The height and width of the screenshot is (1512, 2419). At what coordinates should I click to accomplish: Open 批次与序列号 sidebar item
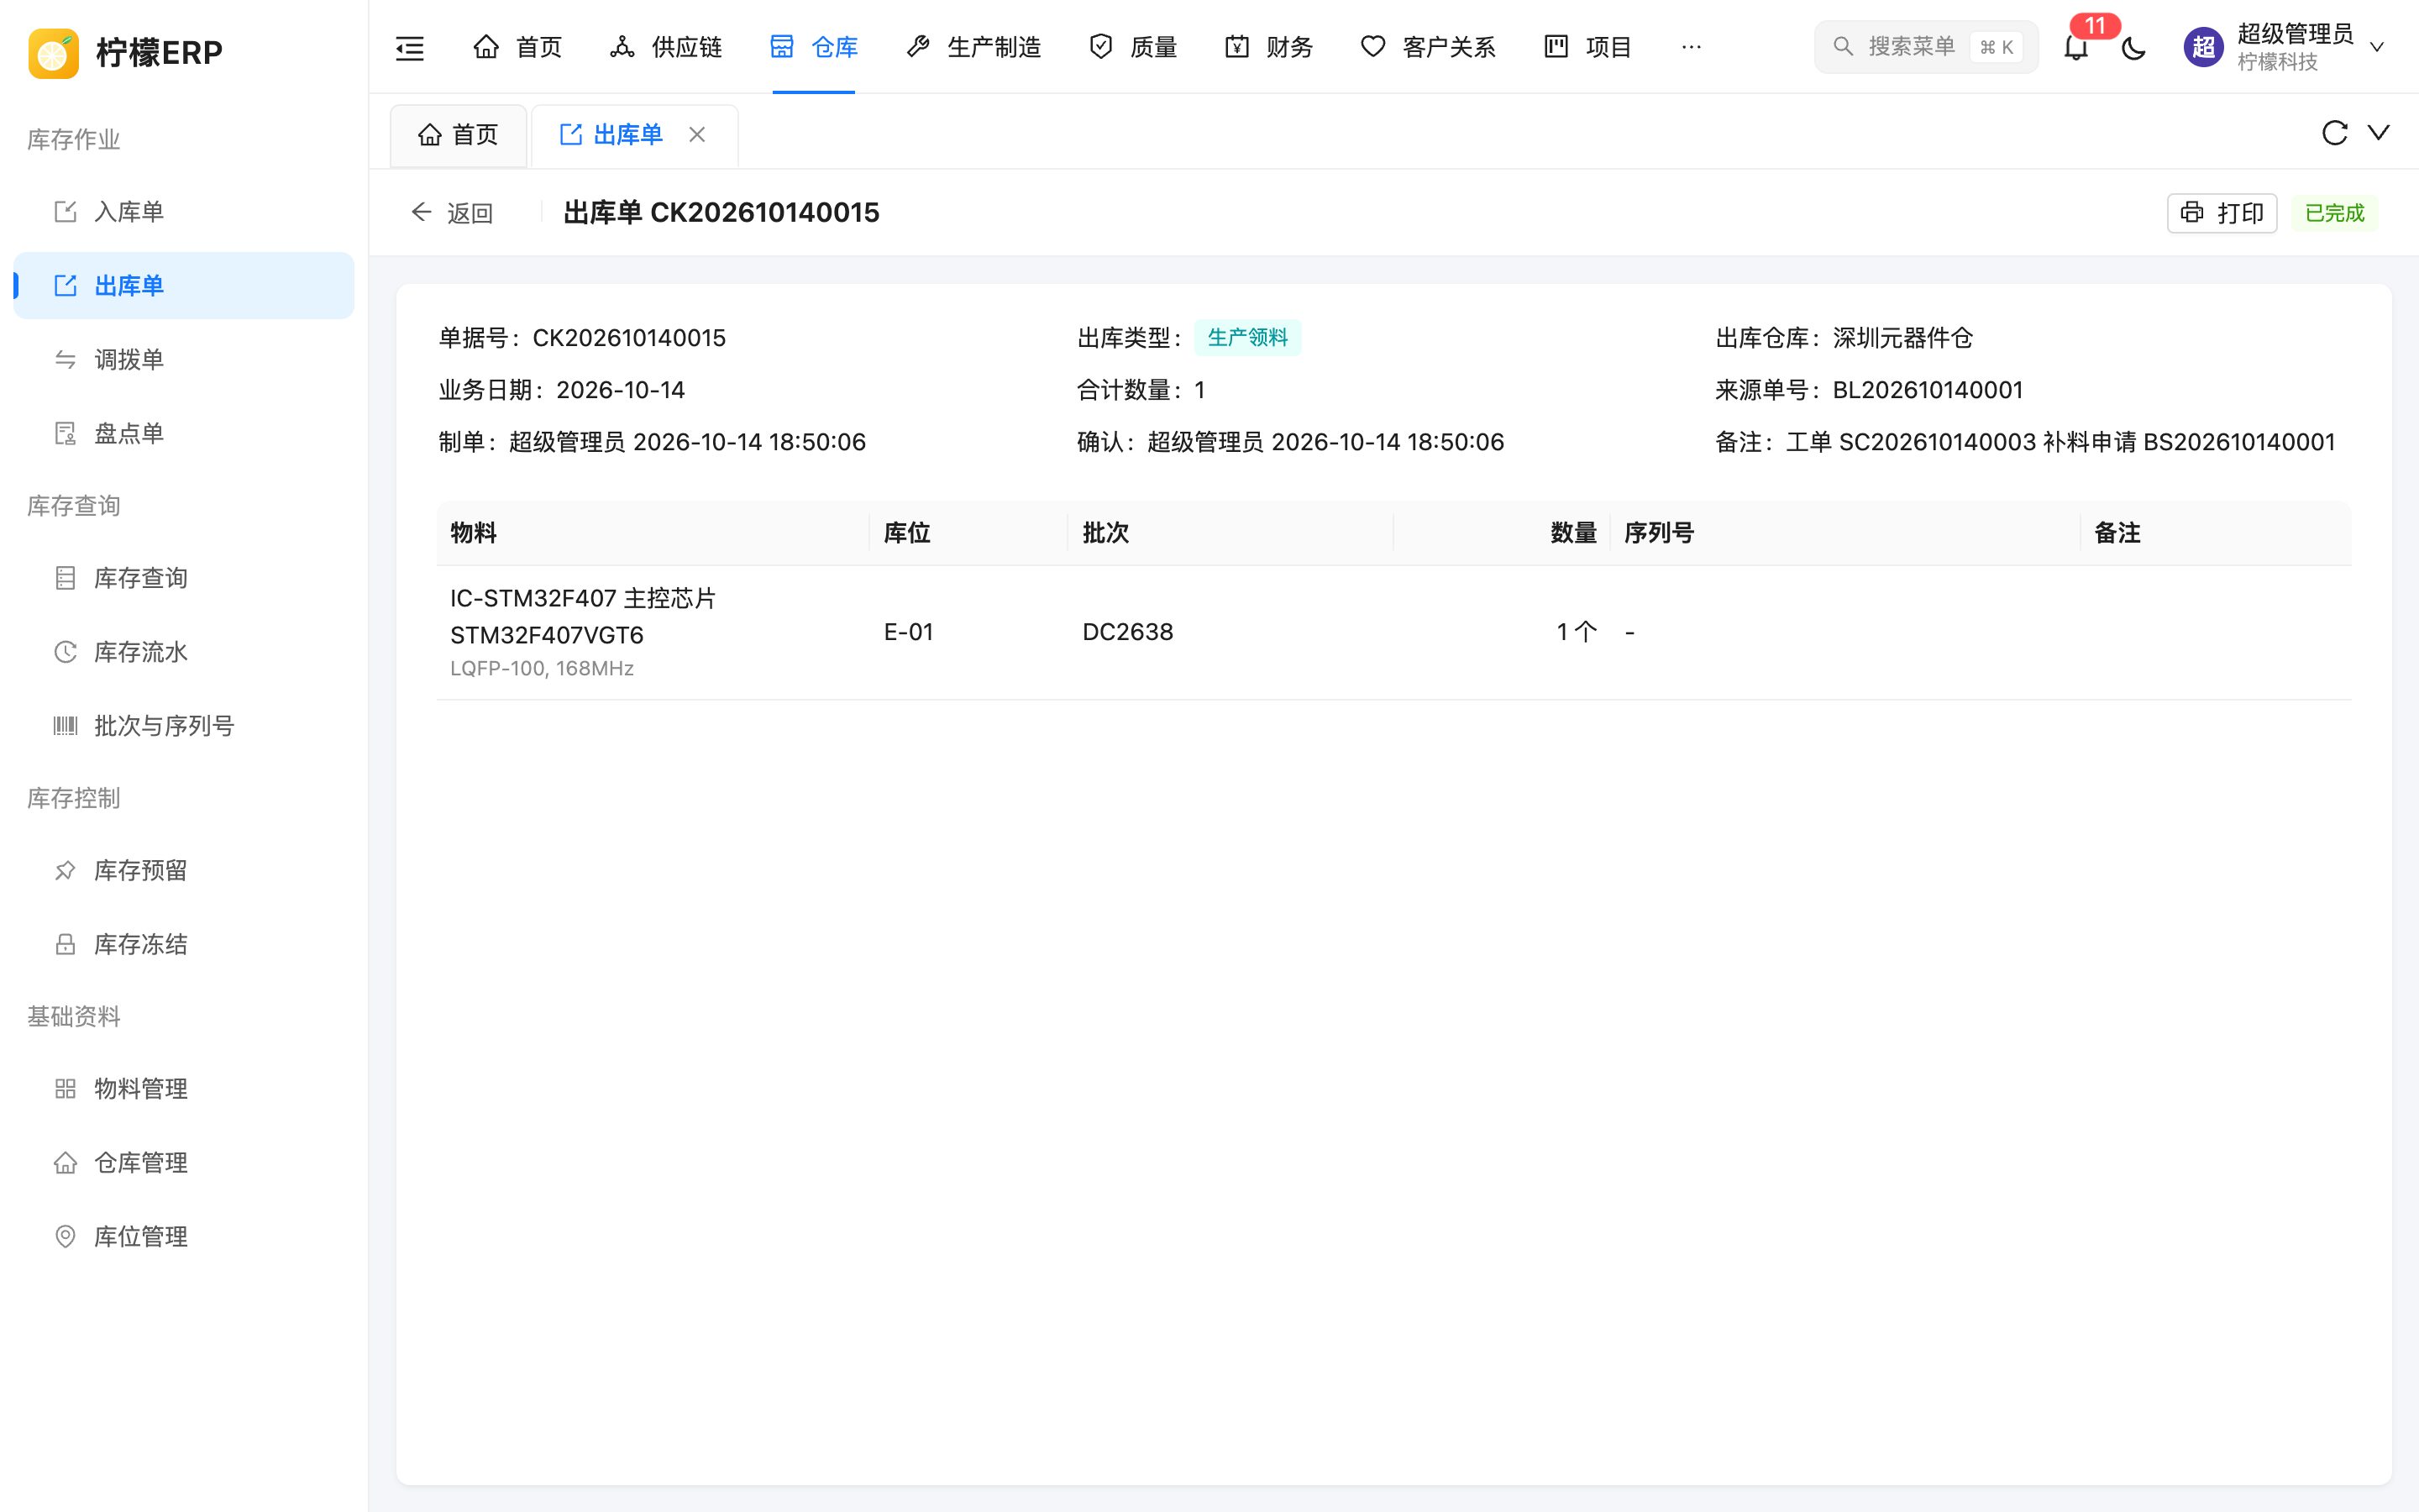(x=184, y=726)
